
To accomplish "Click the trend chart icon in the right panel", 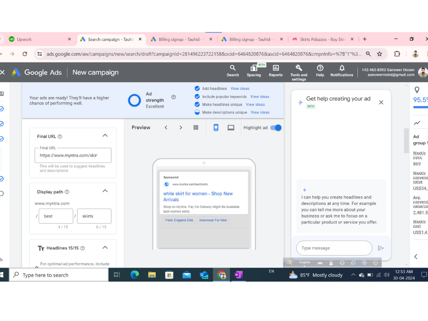I will [x=417, y=123].
